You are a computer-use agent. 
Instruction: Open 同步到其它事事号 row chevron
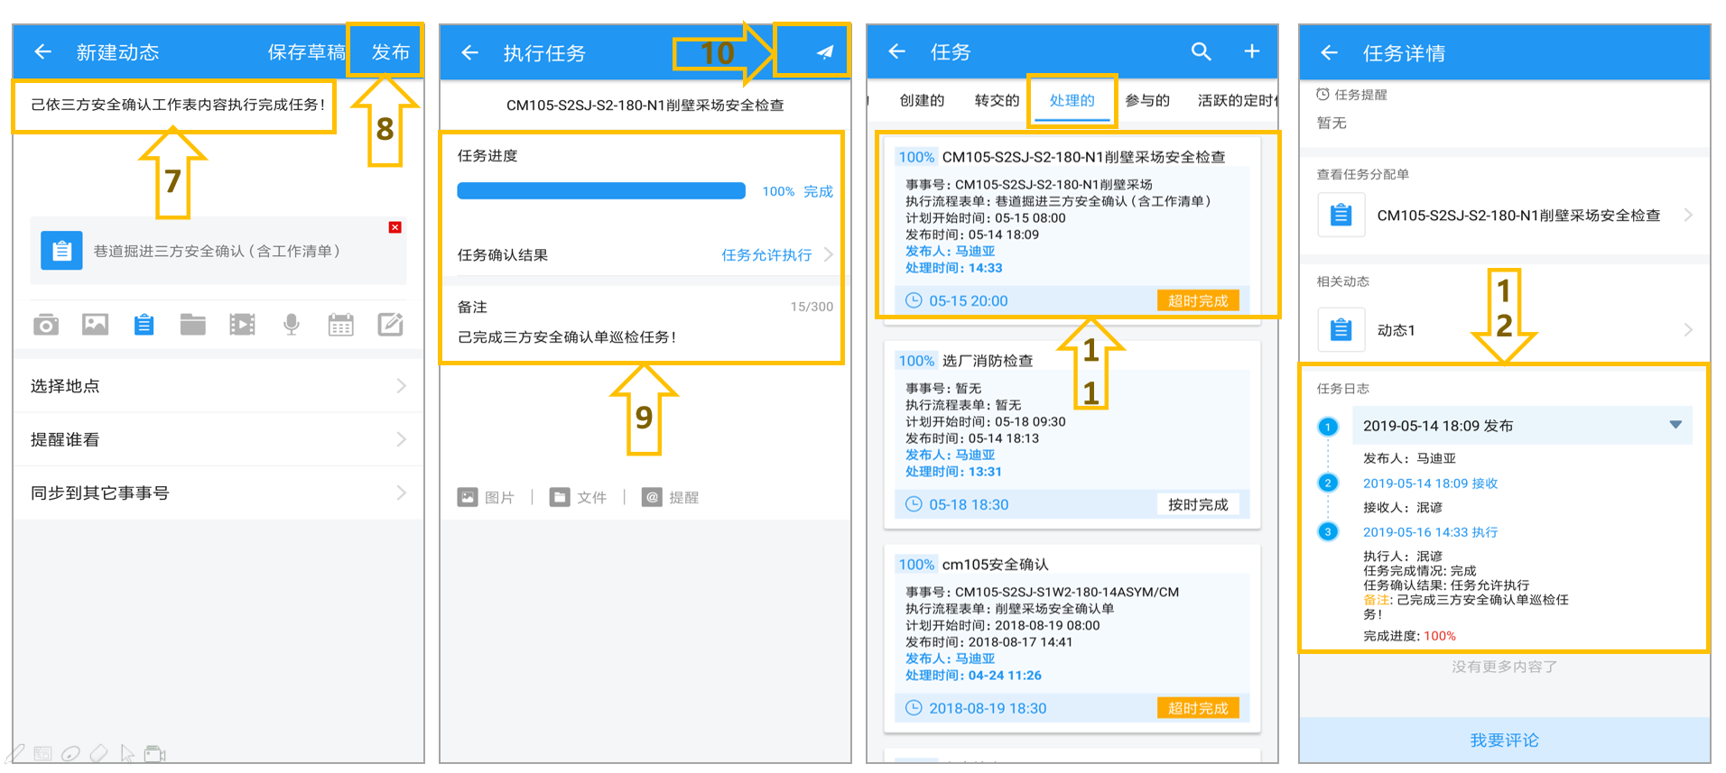pyautogui.click(x=401, y=492)
